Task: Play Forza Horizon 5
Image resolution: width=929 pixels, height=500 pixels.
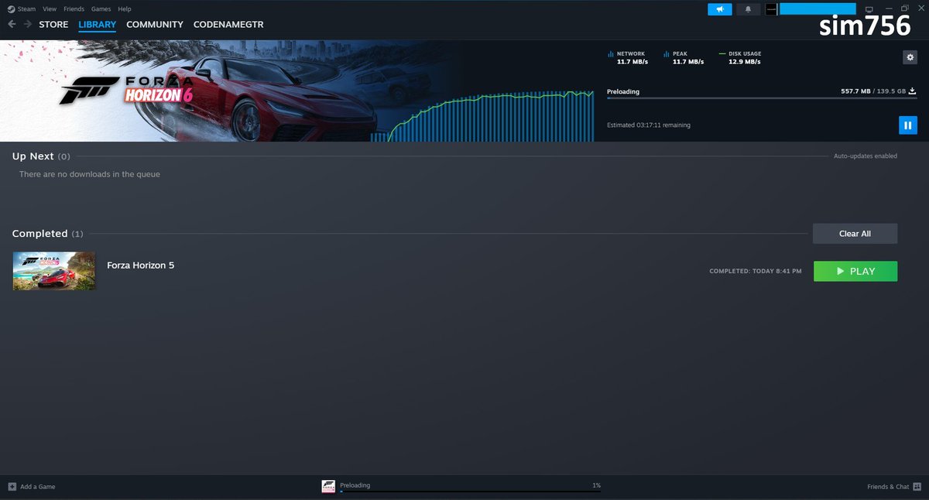Action: pos(855,272)
